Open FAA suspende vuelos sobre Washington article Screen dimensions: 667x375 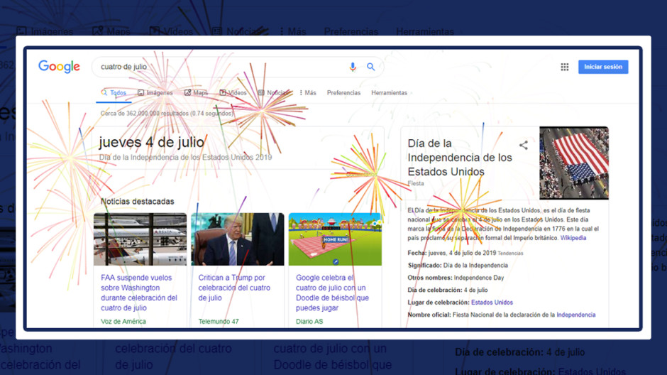coord(139,293)
